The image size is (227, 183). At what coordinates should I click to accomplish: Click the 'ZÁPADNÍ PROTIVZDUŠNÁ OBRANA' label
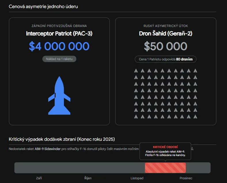point(59,26)
